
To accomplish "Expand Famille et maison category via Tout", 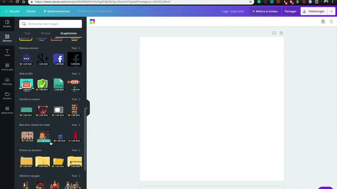I will pos(76,99).
